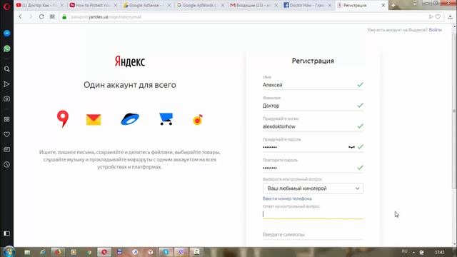This screenshot has width=457, height=257.
Task: Click the login field alexdoktorhow
Action: point(313,126)
